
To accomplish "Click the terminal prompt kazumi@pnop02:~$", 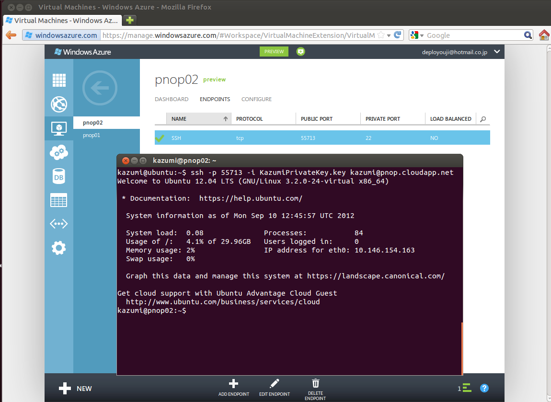I will point(152,310).
